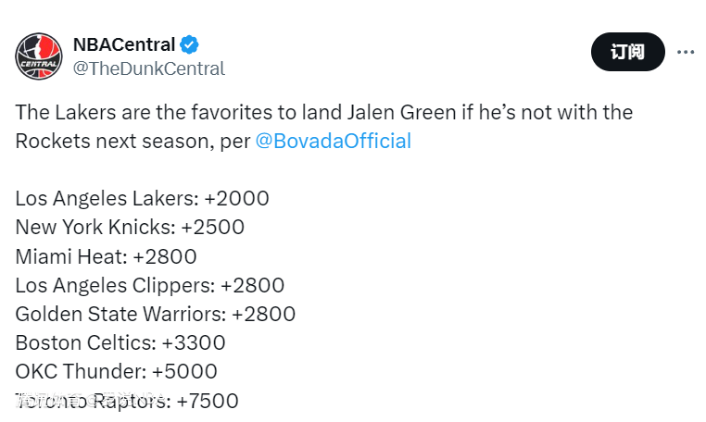Open the NBACentral profile avatar
The image size is (706, 422).
click(x=39, y=56)
